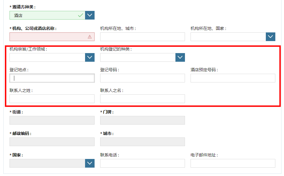Expand the 机构所在地，国家 dropdown
The image size is (284, 176).
[x=270, y=37]
